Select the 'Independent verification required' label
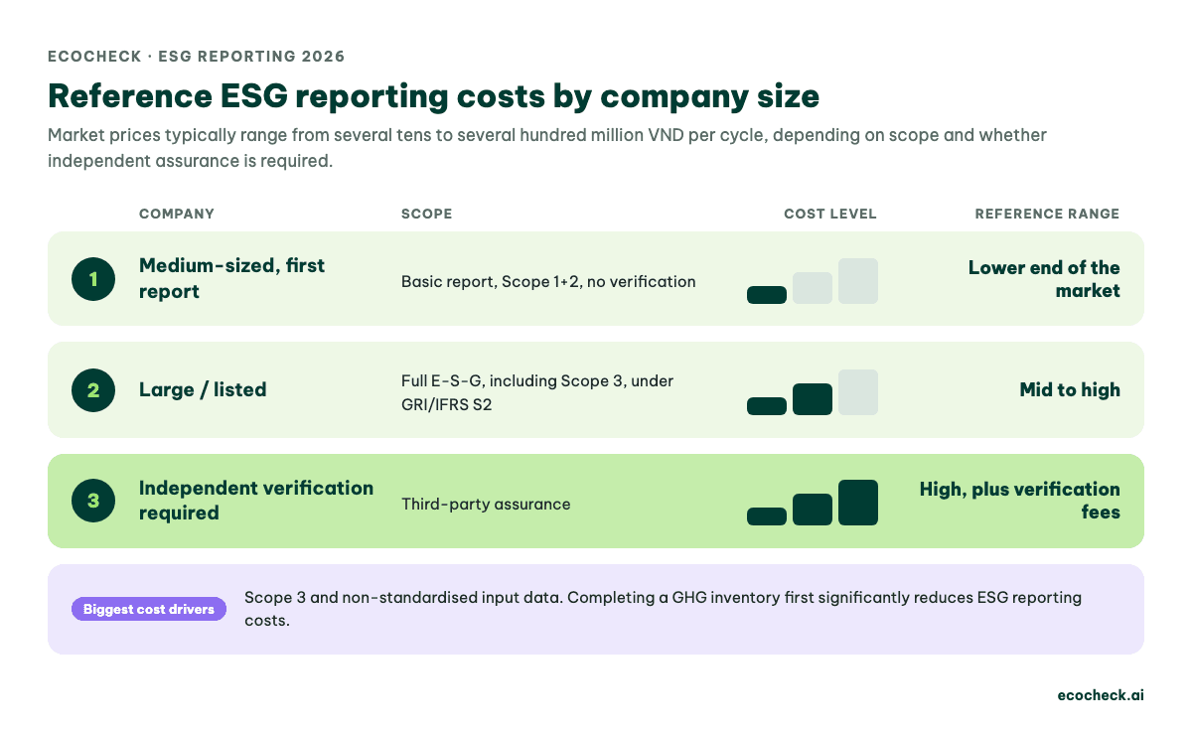This screenshot has width=1192, height=733. pyautogui.click(x=256, y=501)
